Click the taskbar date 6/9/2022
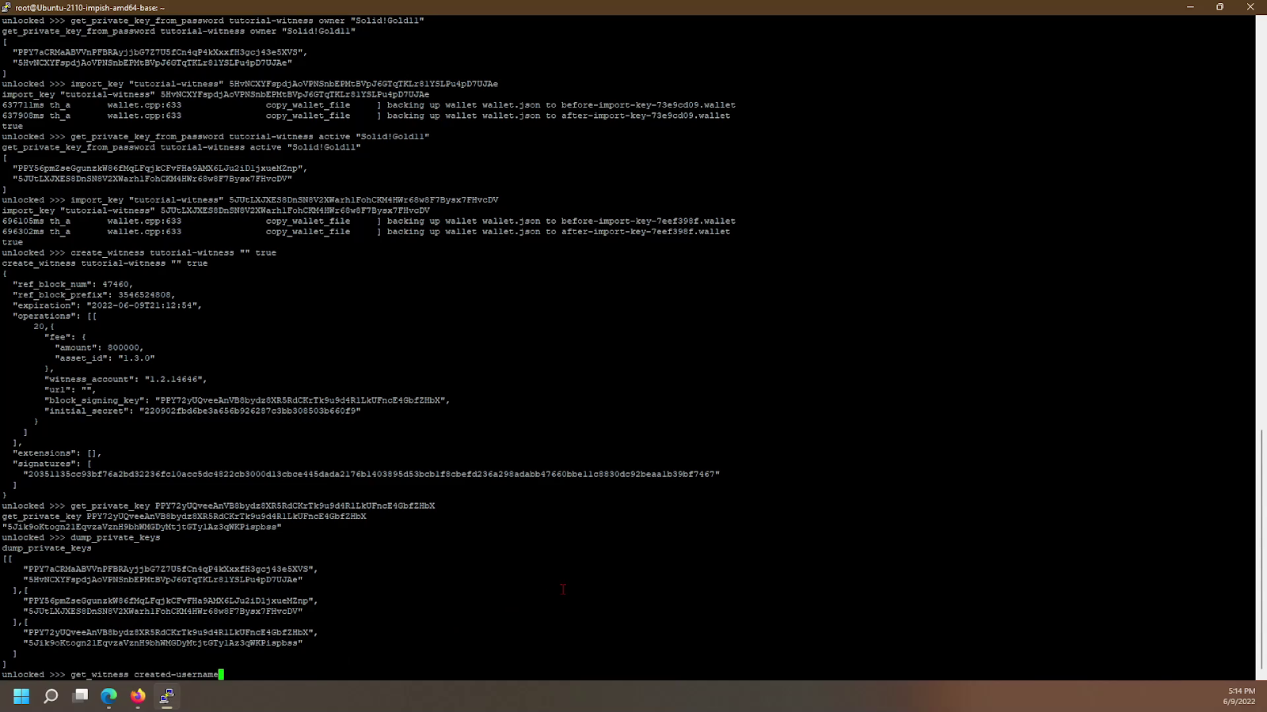Screen dimensions: 1267x712 [x=1239, y=702]
